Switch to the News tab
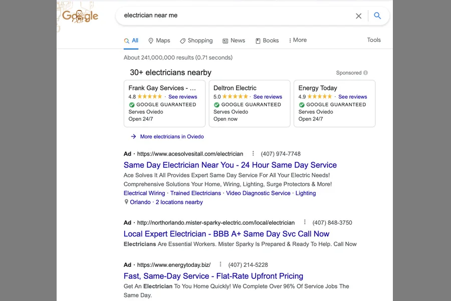 (x=234, y=41)
